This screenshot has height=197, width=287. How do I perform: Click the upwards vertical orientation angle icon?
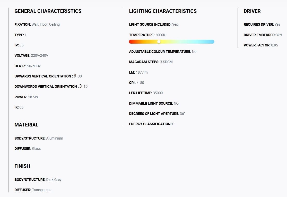pyautogui.click(x=75, y=75)
